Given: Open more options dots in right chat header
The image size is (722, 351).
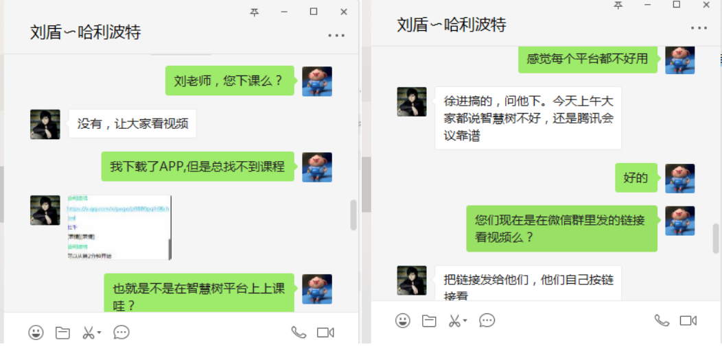Looking at the screenshot, I should tap(699, 28).
